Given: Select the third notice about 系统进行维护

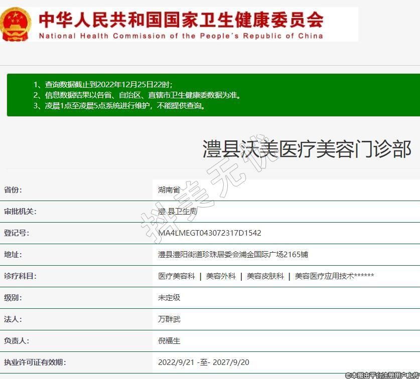Looking at the screenshot, I should pyautogui.click(x=119, y=105).
